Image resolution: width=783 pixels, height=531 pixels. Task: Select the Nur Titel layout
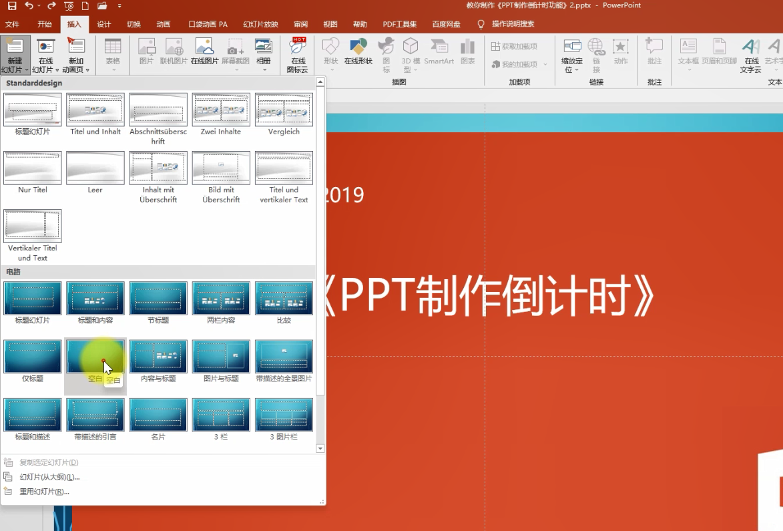[x=33, y=173]
